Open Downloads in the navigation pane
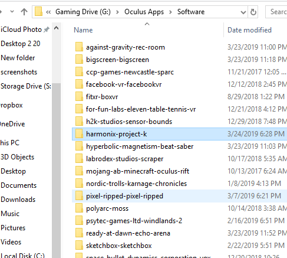 click(18, 200)
